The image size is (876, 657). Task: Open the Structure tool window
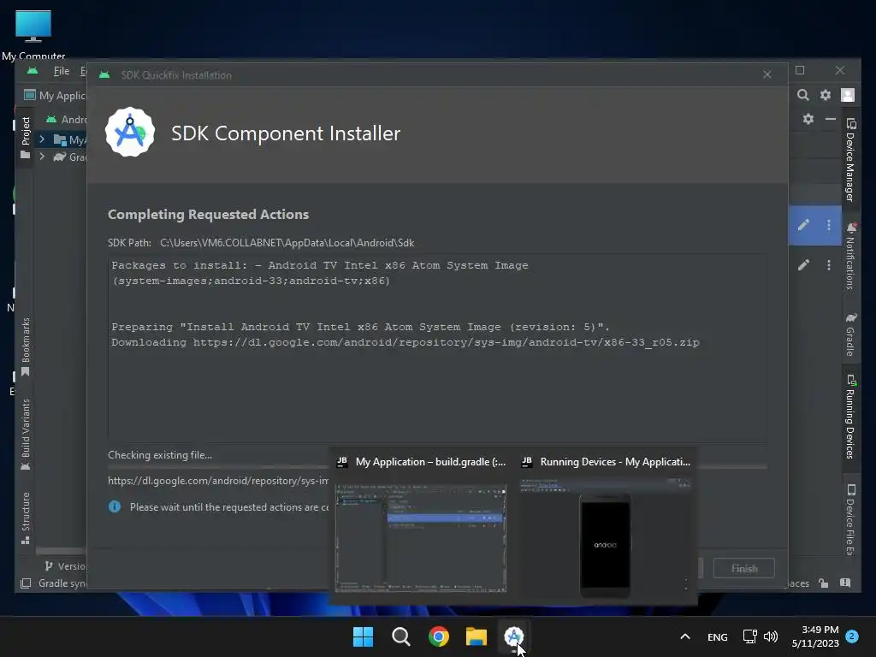tap(25, 518)
